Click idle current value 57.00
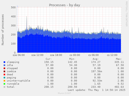This screenshot has height=96, width=129. [x=50, y=65]
